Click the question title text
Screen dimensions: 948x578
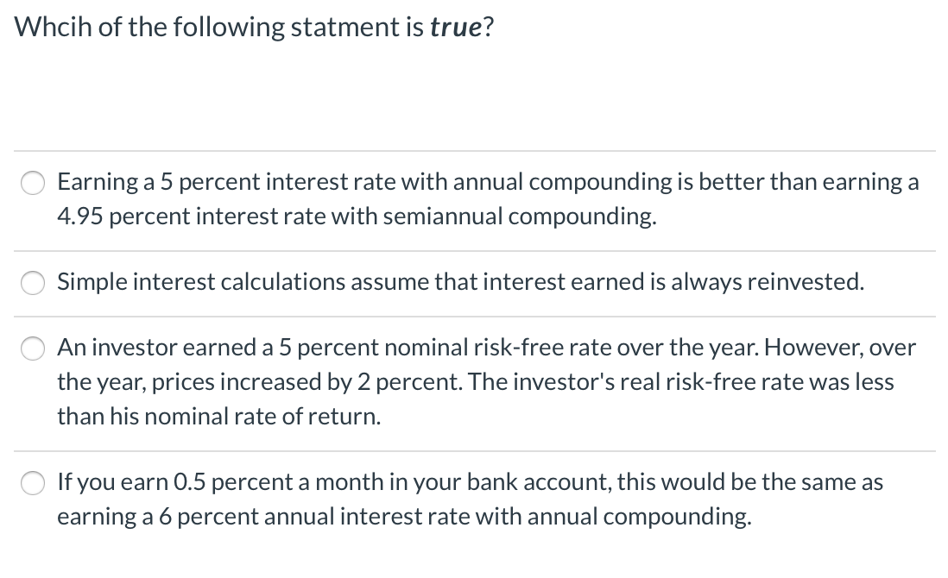tap(250, 26)
